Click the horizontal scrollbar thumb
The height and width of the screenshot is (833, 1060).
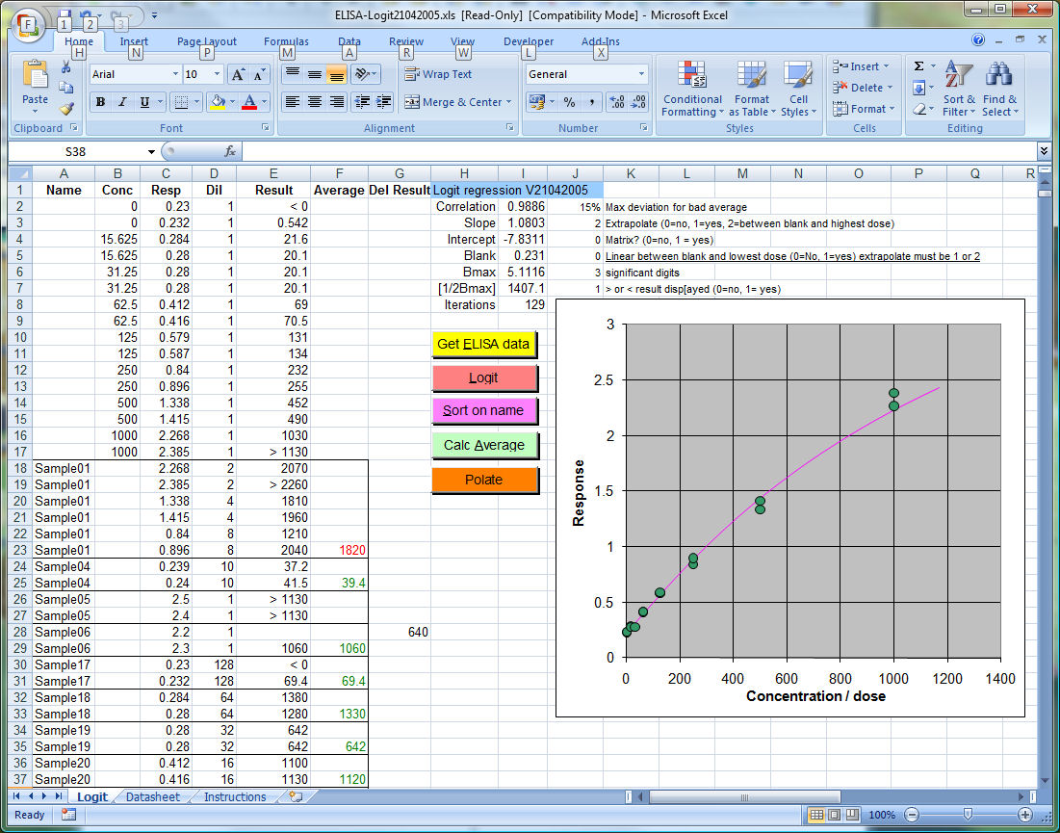(x=745, y=797)
